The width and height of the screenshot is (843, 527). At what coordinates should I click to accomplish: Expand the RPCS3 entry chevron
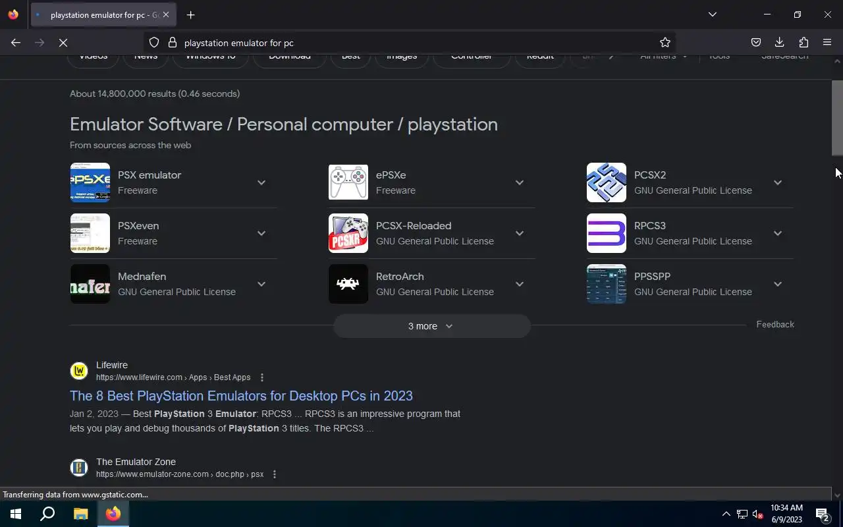778,233
